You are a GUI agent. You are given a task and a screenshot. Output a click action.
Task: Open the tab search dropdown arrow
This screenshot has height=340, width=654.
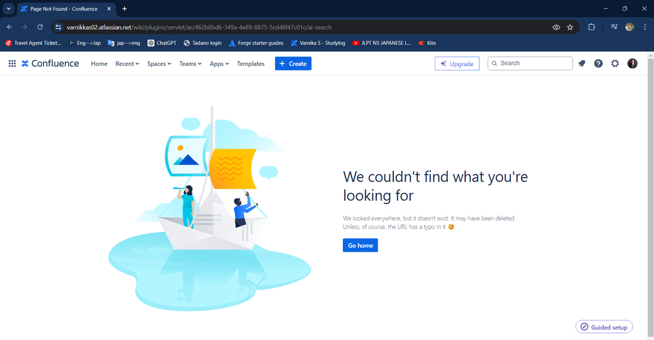click(x=9, y=8)
